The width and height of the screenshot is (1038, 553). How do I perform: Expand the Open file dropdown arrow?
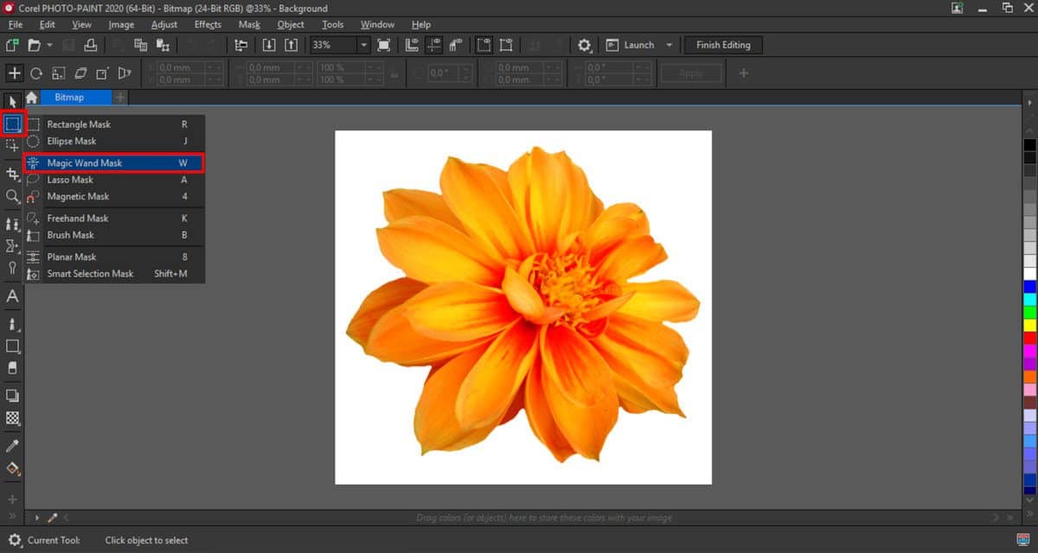tap(49, 45)
